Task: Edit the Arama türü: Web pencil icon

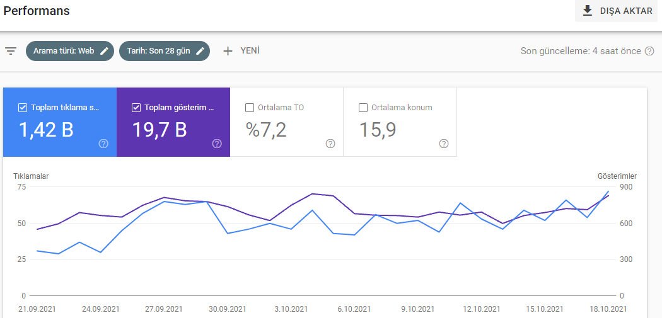Action: pos(104,51)
